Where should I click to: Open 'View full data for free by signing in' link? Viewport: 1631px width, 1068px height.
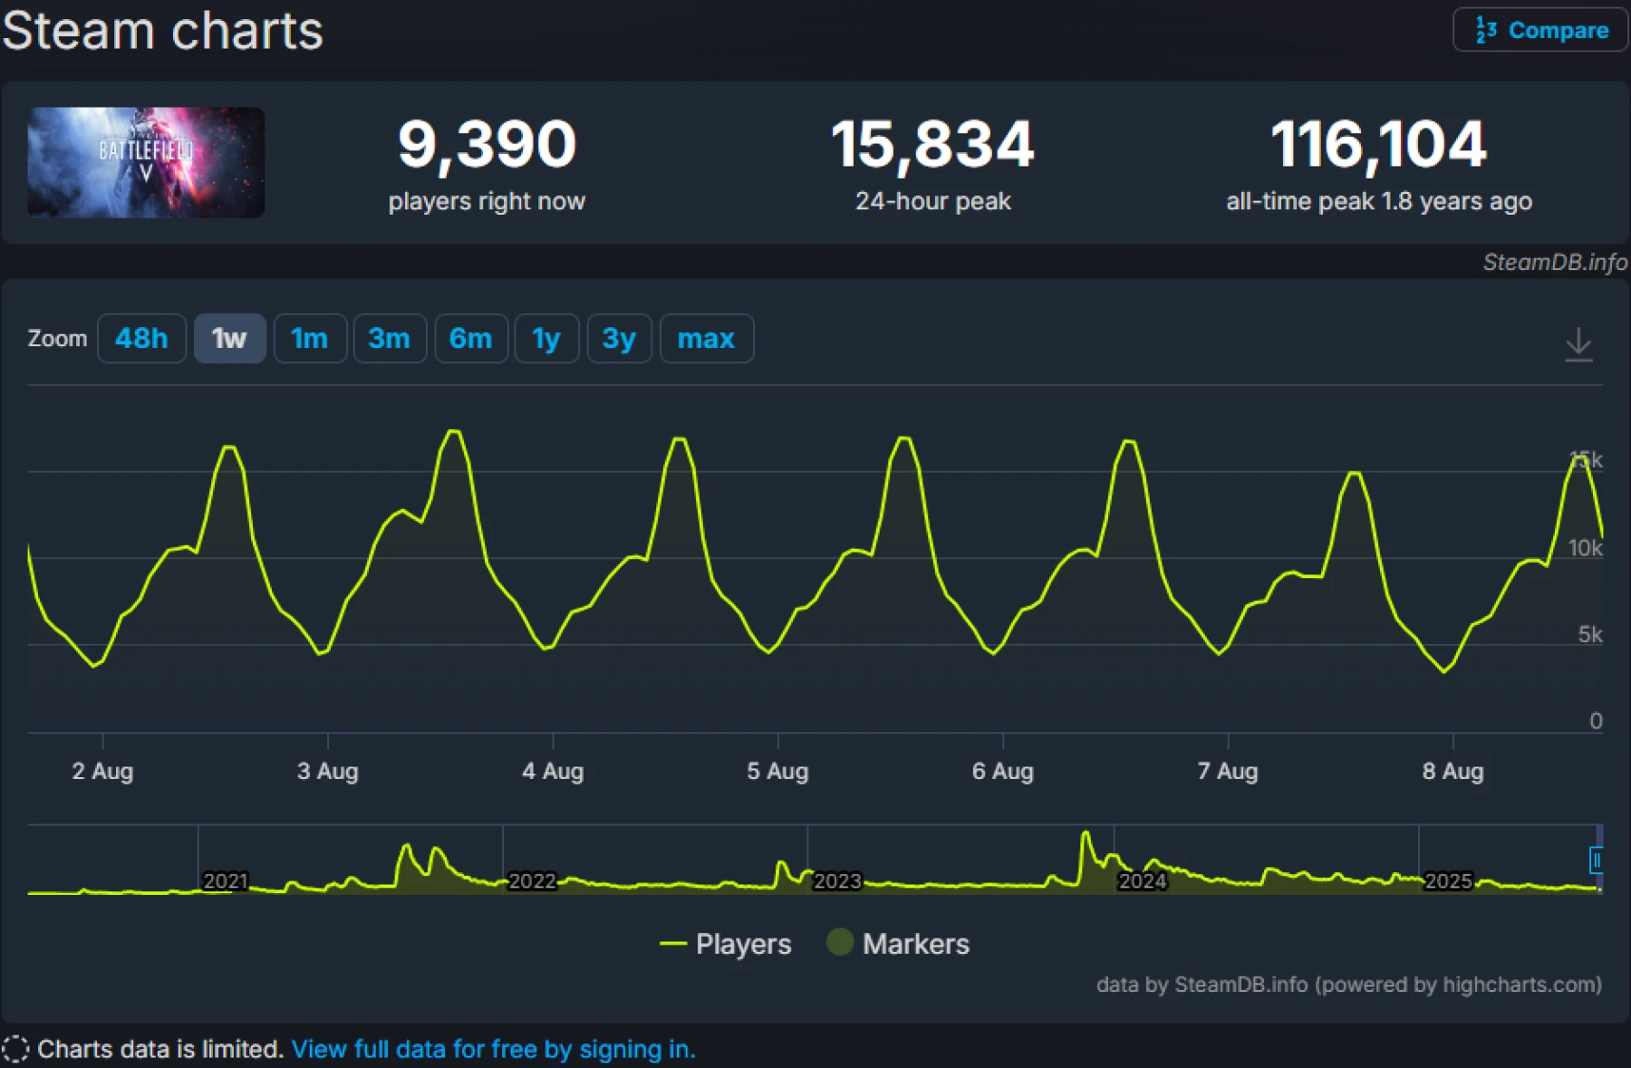pyautogui.click(x=493, y=1049)
